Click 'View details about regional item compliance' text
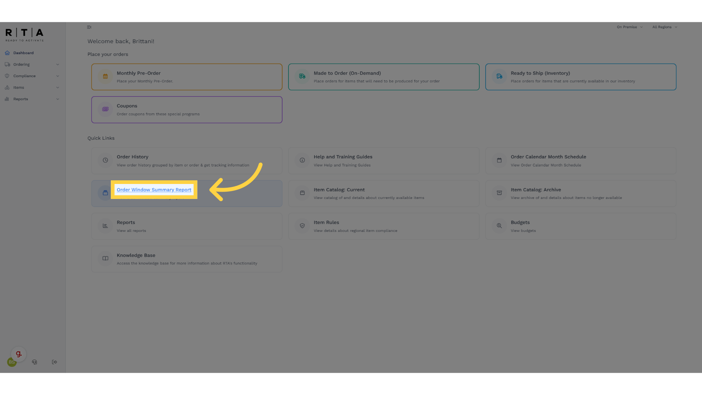The height and width of the screenshot is (395, 702). point(355,231)
